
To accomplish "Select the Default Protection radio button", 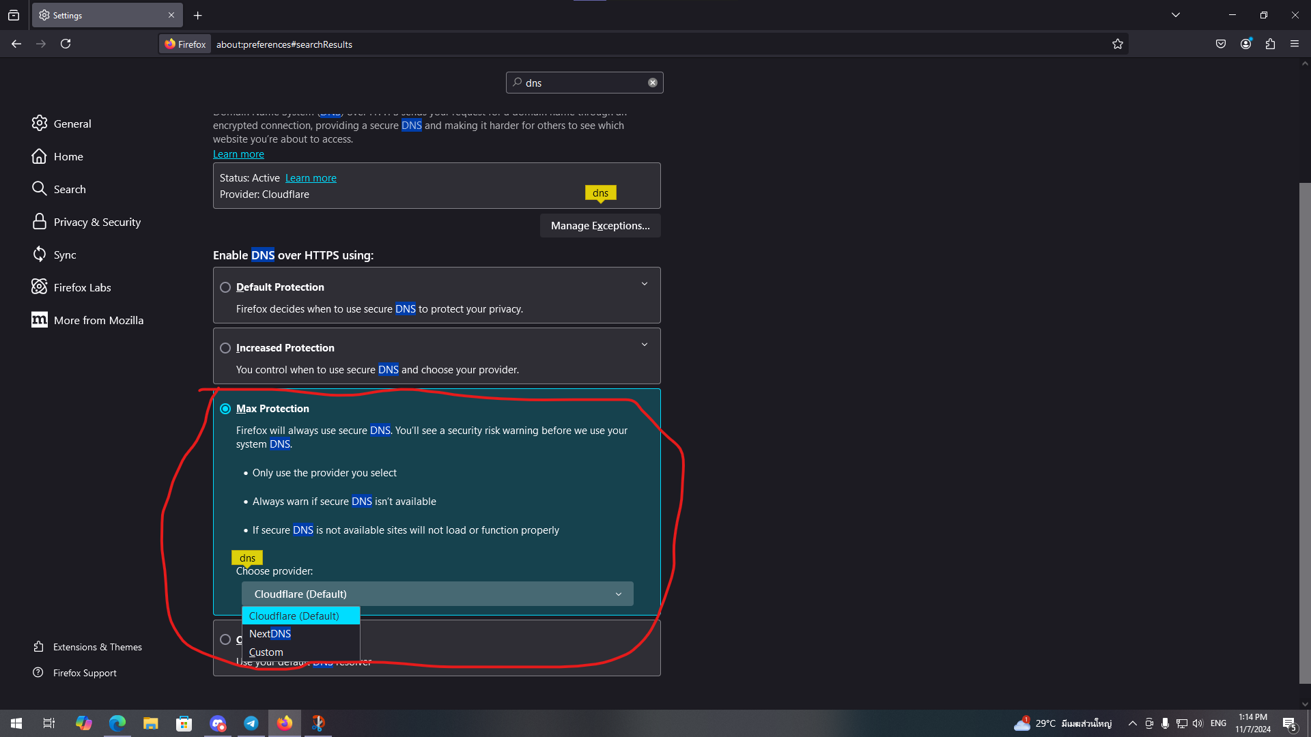I will pos(225,287).
